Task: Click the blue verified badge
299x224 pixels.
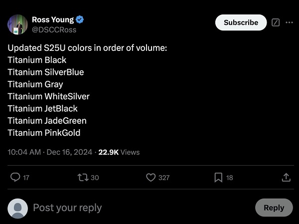Action: pos(80,20)
